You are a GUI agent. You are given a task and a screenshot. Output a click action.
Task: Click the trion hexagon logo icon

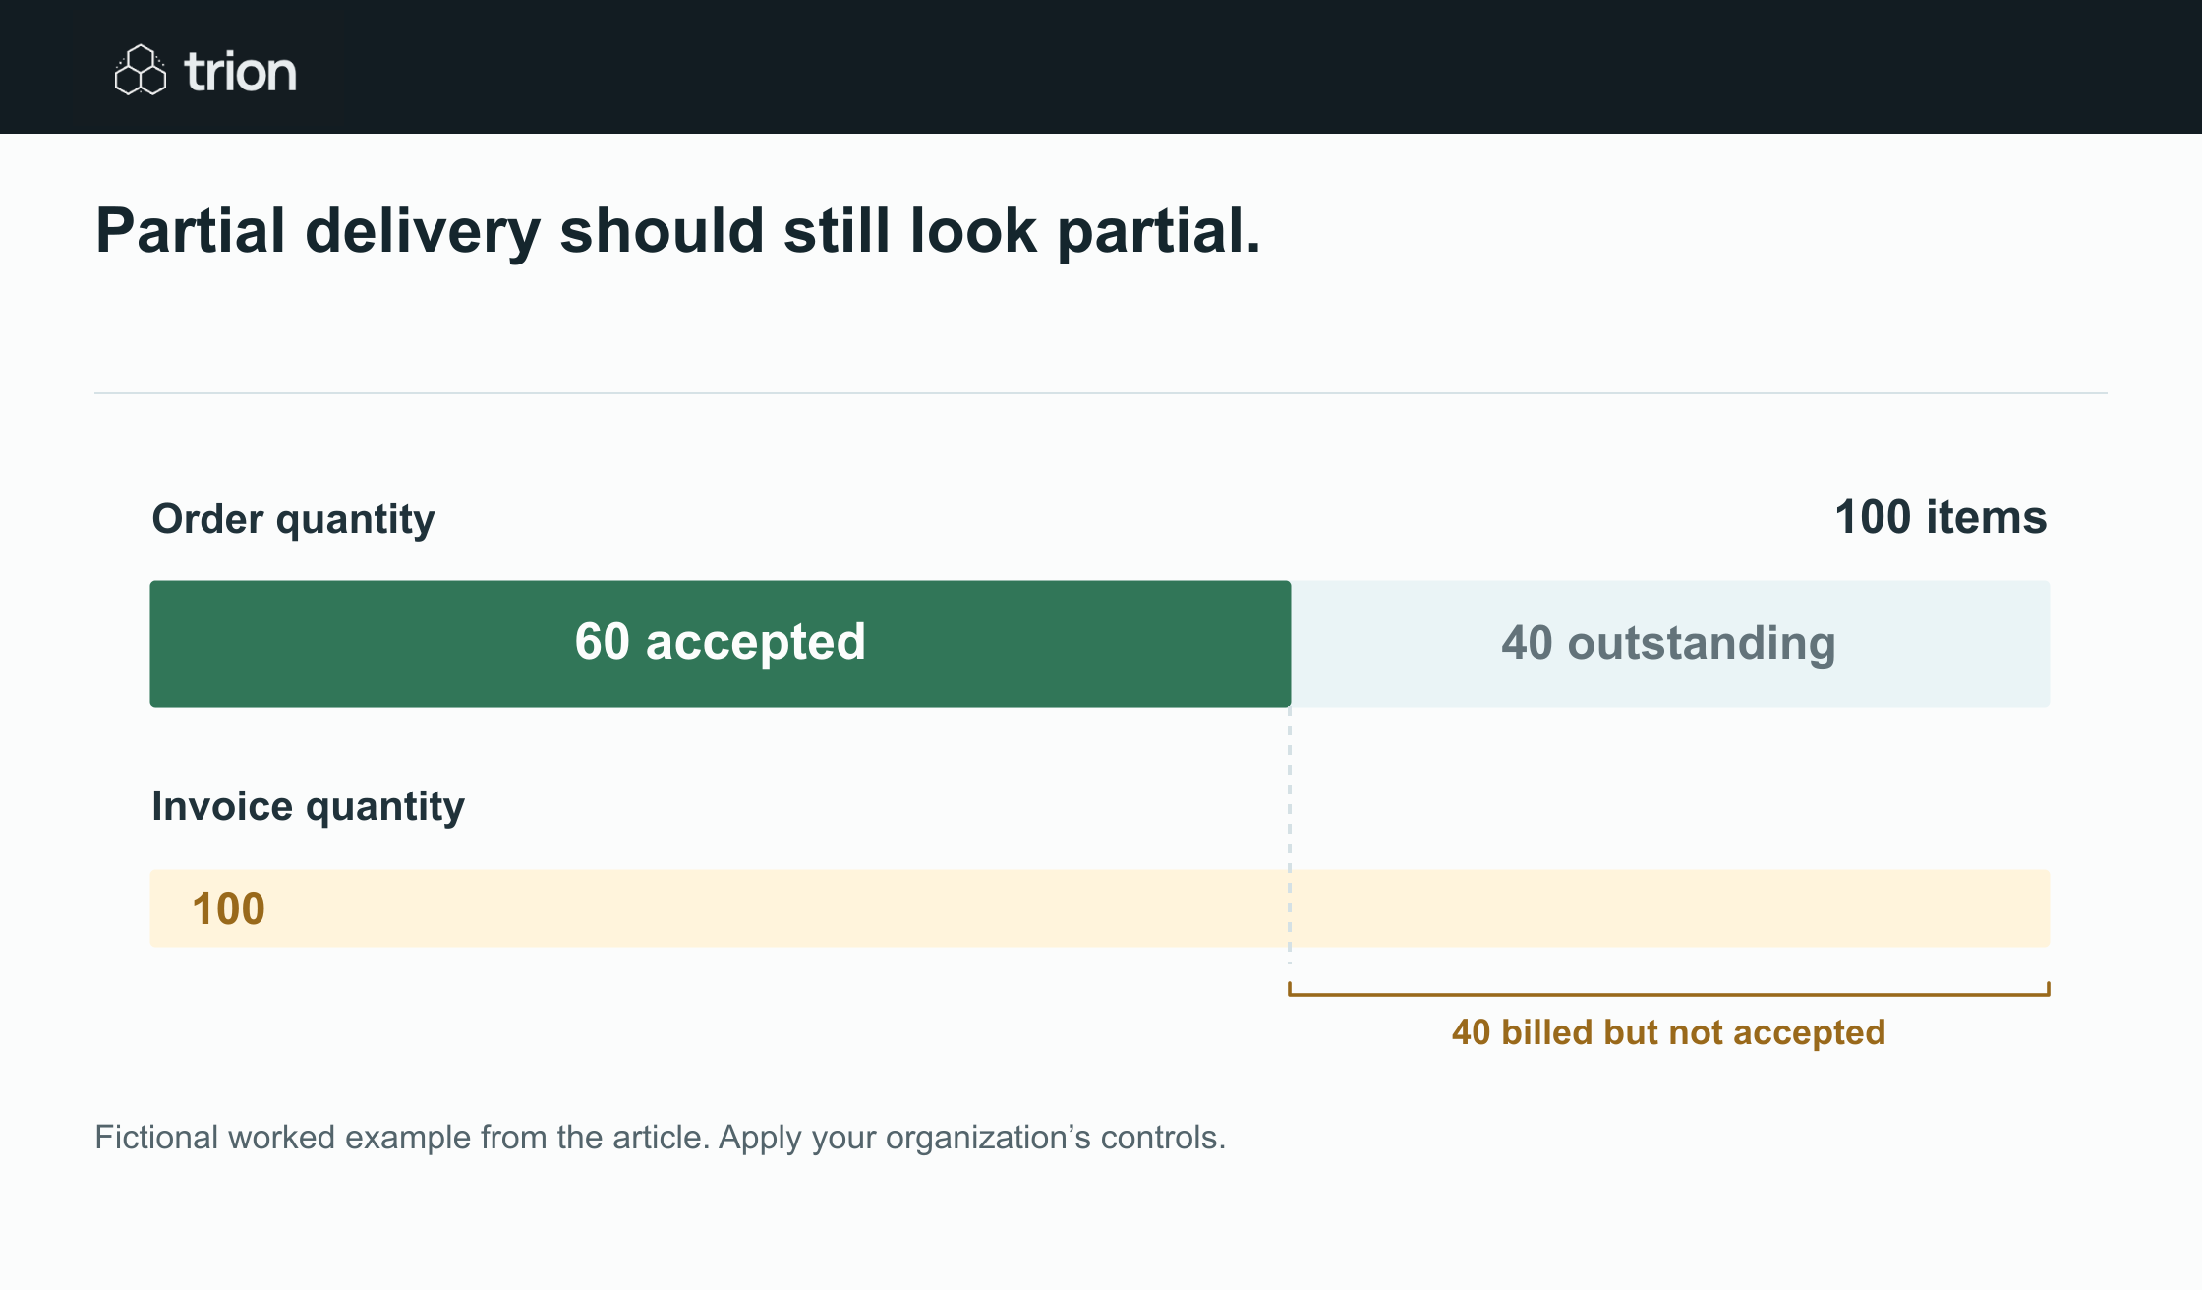[x=141, y=70]
